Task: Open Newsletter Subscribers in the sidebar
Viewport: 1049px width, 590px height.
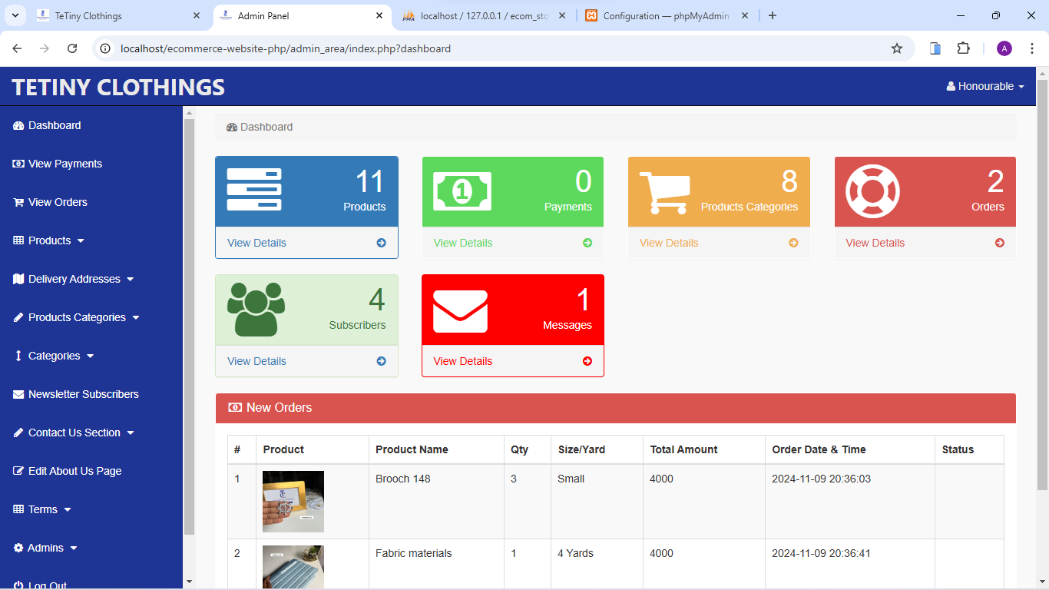Action: point(83,394)
